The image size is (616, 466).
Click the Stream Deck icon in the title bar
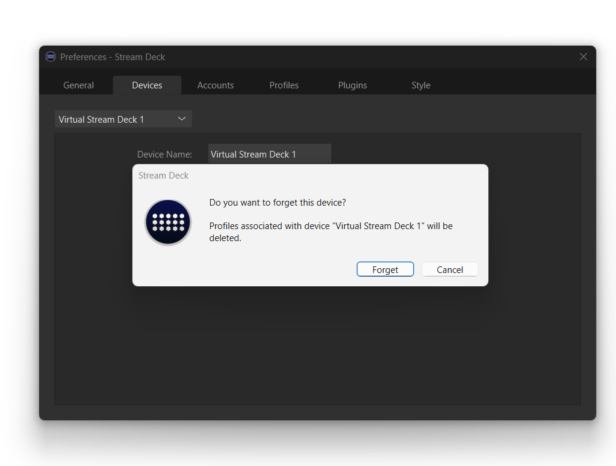pos(51,57)
